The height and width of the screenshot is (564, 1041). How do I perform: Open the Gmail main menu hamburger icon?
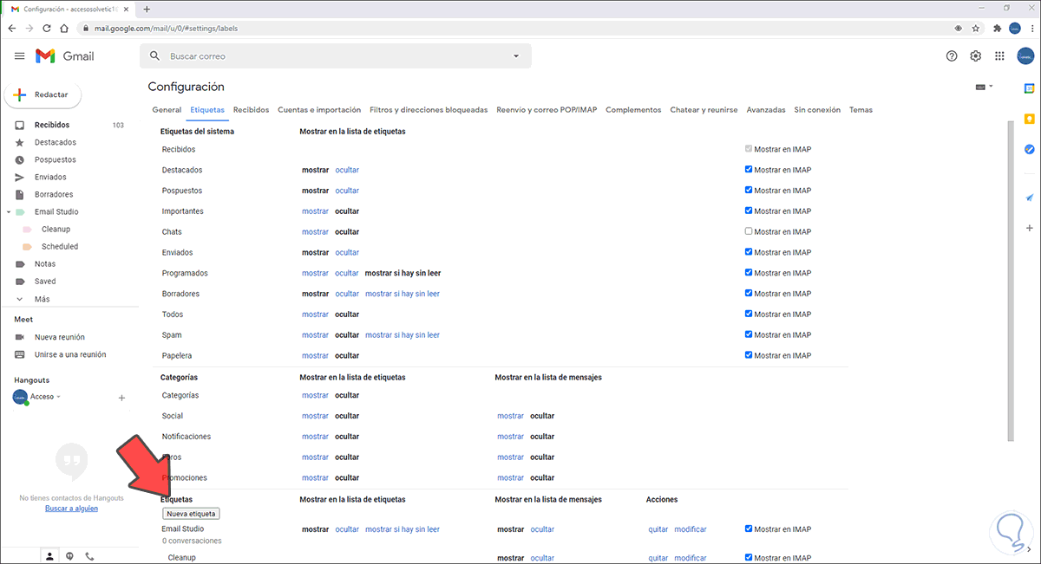19,56
